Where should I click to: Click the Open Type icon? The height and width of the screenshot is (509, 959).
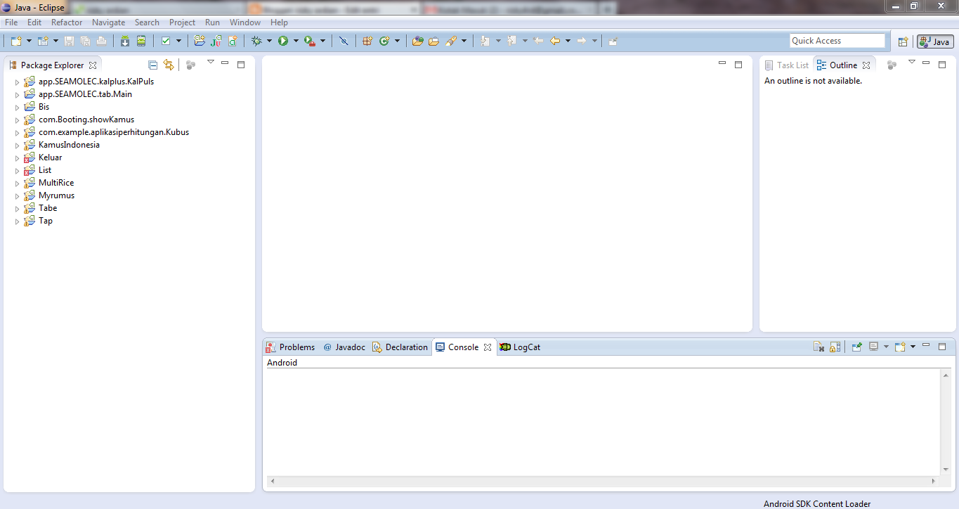tap(417, 41)
